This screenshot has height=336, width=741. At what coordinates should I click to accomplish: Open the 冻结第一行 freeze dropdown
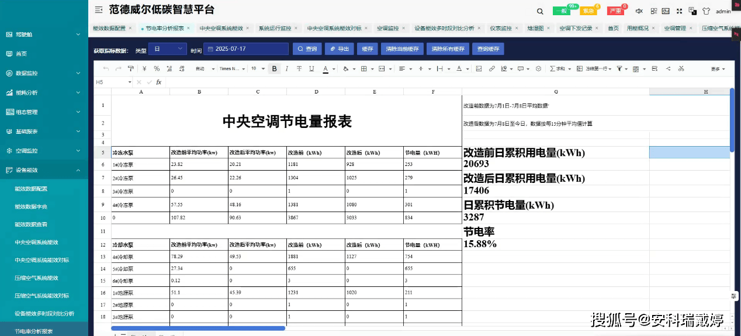click(595, 69)
